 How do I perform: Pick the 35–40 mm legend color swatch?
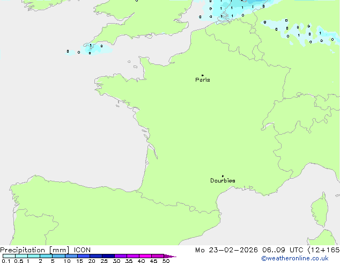132,256
